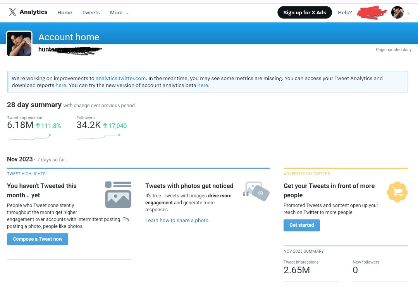This screenshot has height=303, width=418.
Task: Open the Tweets tab
Action: click(x=91, y=12)
